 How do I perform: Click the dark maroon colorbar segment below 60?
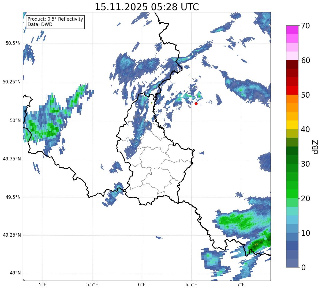click(x=292, y=64)
